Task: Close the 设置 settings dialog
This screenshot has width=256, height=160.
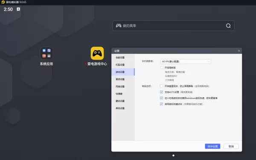Action: 239,51
